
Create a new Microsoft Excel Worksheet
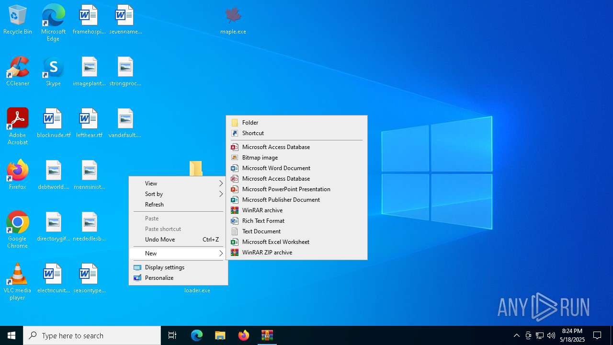296,242
